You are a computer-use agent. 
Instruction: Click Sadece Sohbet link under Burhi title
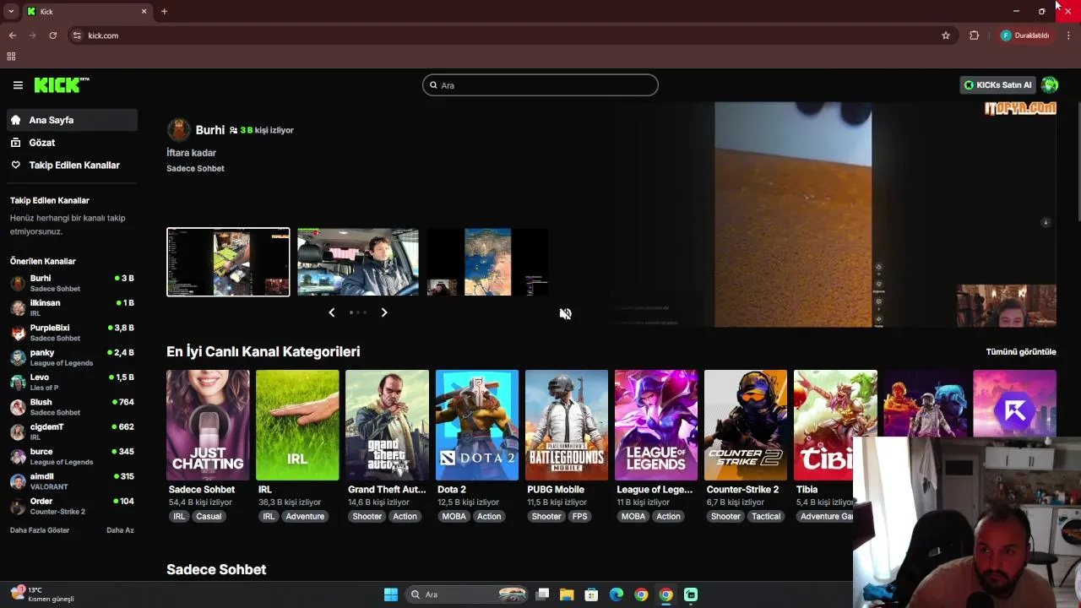(195, 169)
